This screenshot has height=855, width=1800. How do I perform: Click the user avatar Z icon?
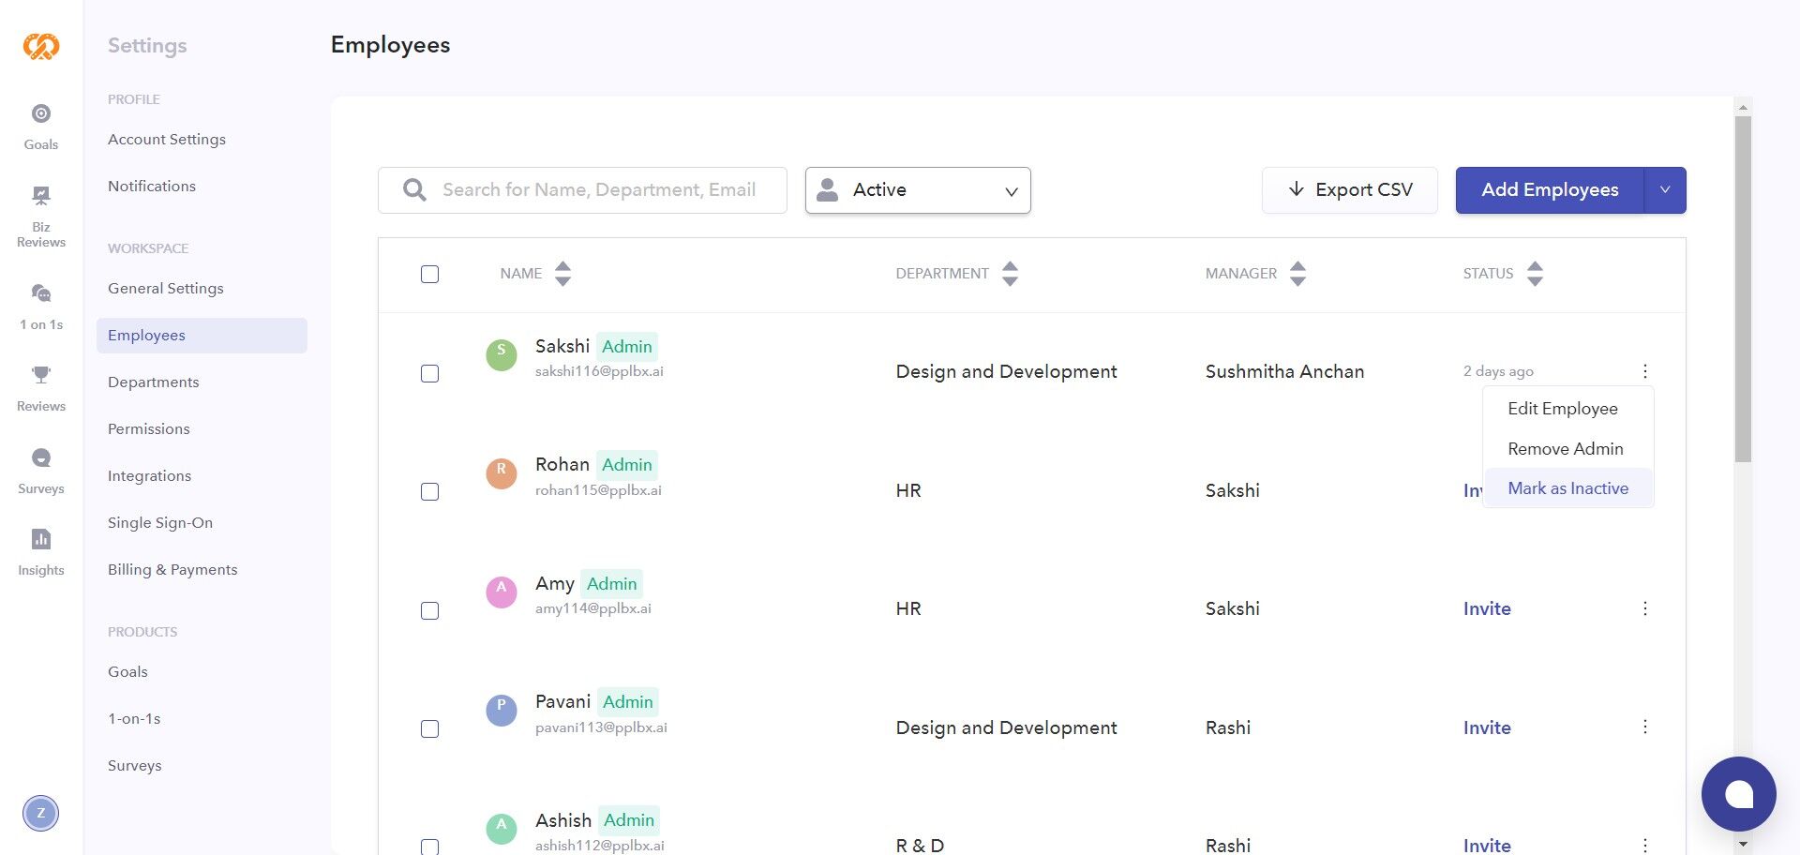[x=40, y=813]
